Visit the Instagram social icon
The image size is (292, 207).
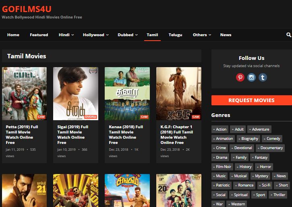point(251,77)
